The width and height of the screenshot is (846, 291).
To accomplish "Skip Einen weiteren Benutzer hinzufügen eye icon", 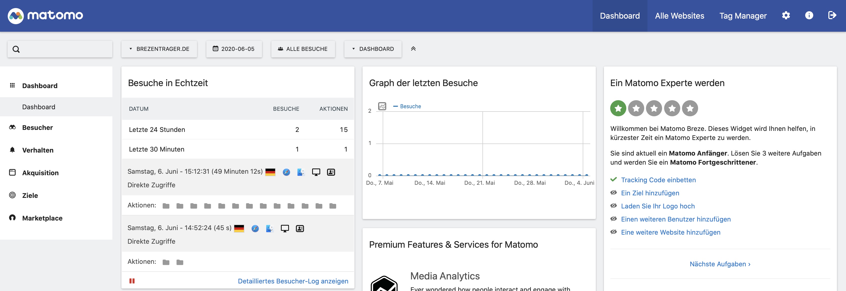I will pyautogui.click(x=613, y=219).
